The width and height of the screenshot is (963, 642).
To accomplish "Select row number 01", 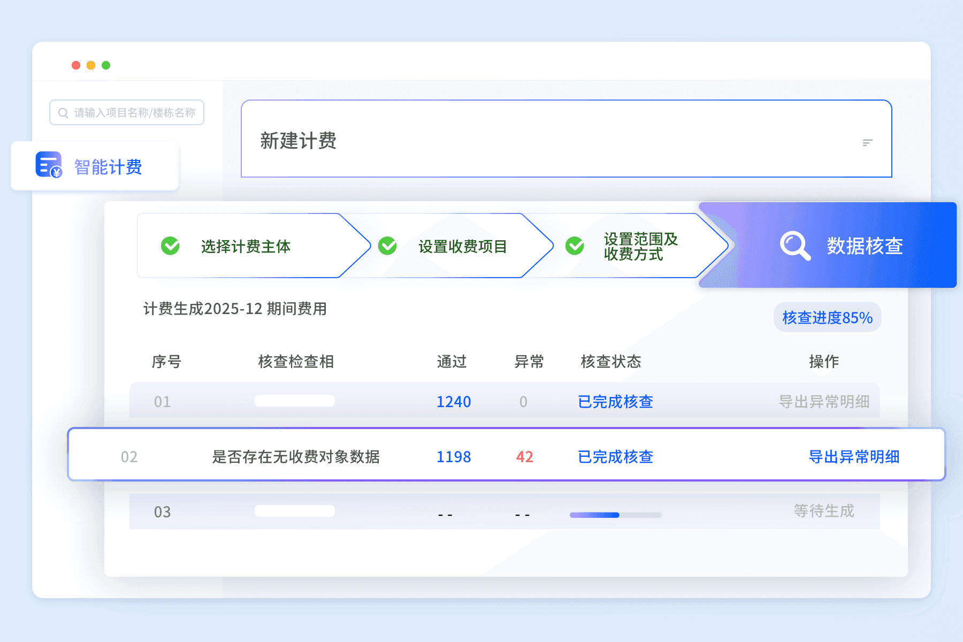I will tap(162, 402).
